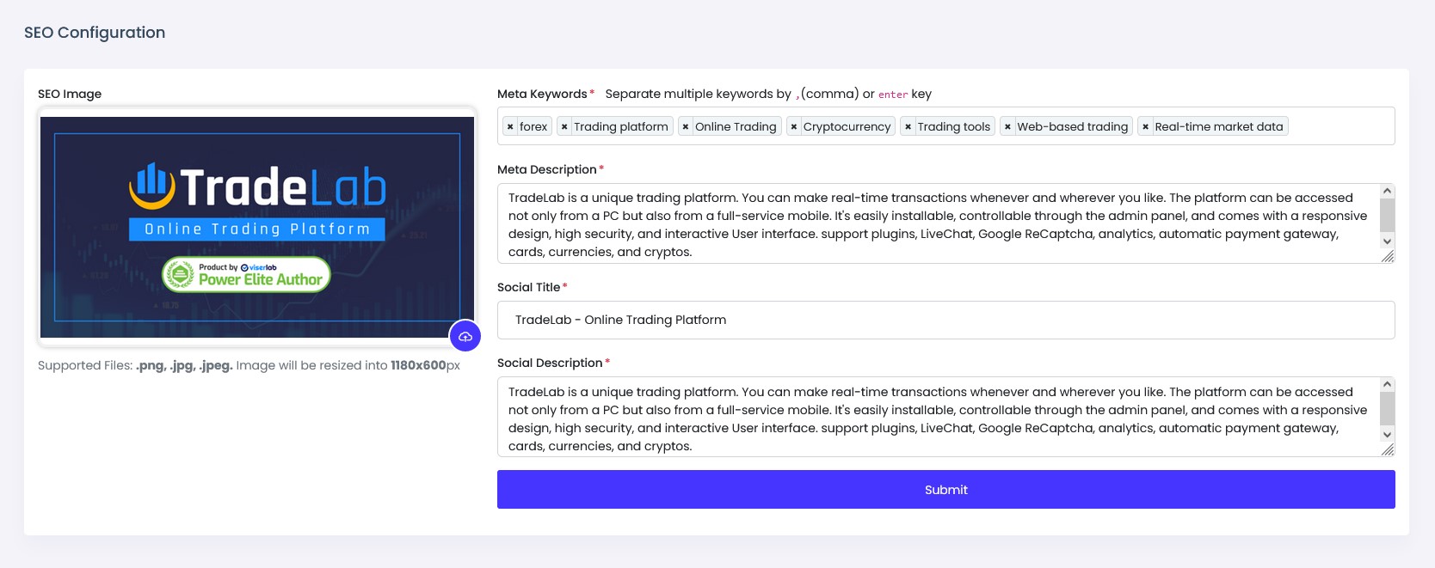Remove the Real-time market data keyword tag

click(1145, 127)
